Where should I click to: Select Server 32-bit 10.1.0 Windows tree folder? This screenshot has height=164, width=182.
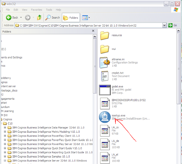(x=47, y=161)
